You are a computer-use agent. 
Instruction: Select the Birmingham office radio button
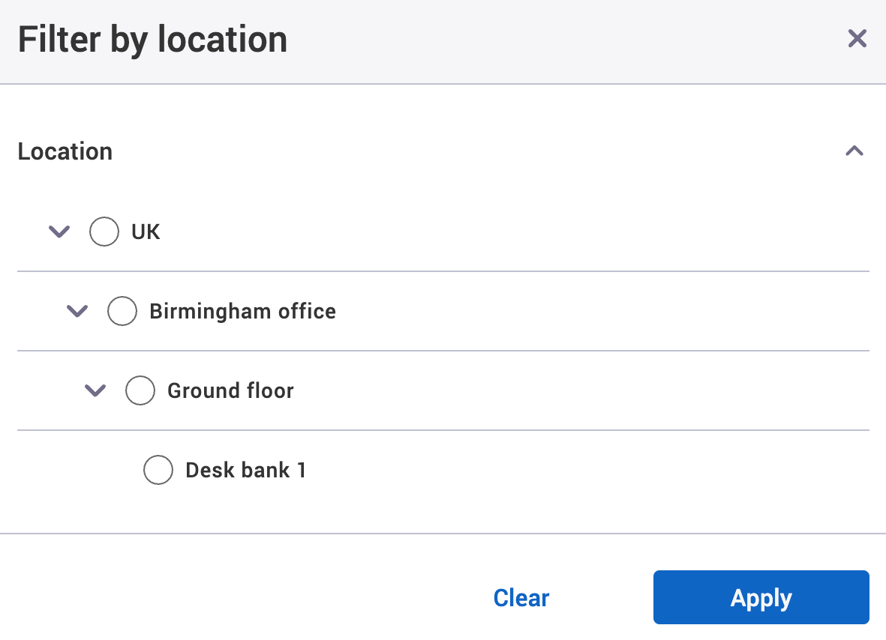click(122, 311)
